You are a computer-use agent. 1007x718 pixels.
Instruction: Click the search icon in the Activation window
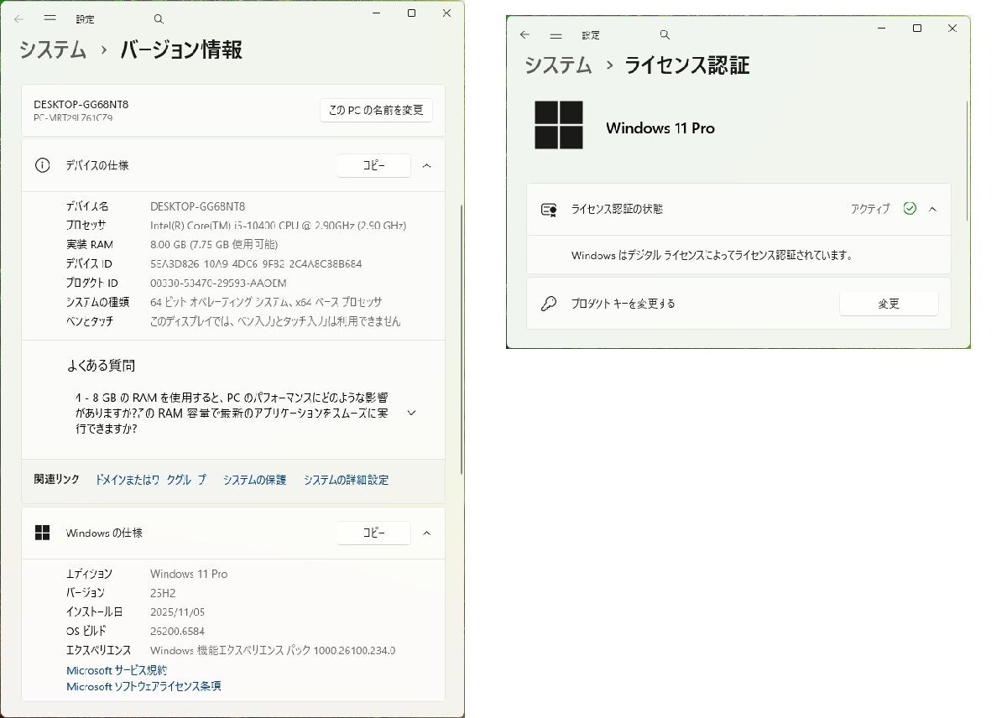(x=664, y=34)
